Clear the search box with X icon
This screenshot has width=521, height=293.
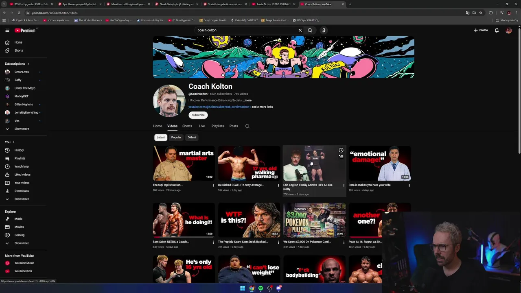click(300, 30)
